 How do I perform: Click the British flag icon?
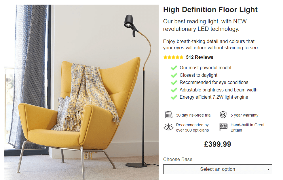pos(223,127)
